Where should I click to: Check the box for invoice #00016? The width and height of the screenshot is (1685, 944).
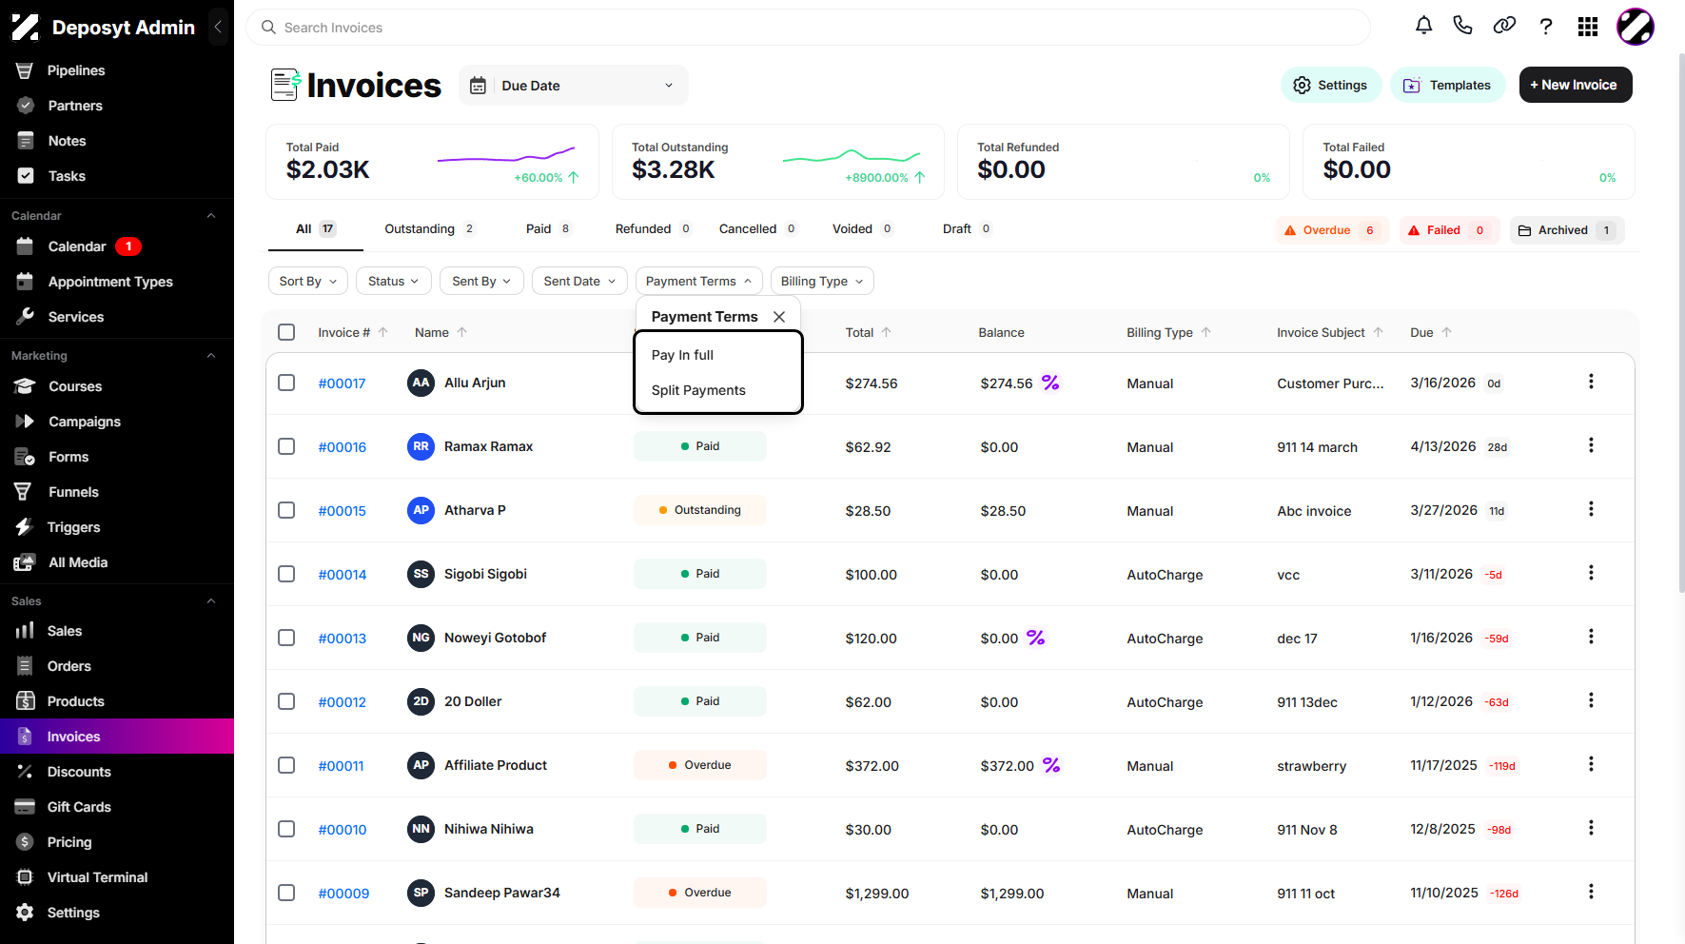(286, 446)
